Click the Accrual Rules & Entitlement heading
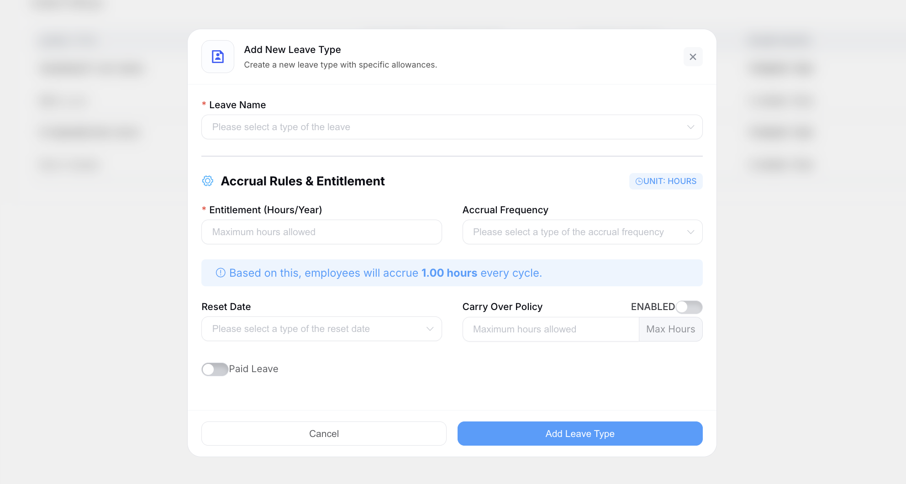 (x=302, y=181)
